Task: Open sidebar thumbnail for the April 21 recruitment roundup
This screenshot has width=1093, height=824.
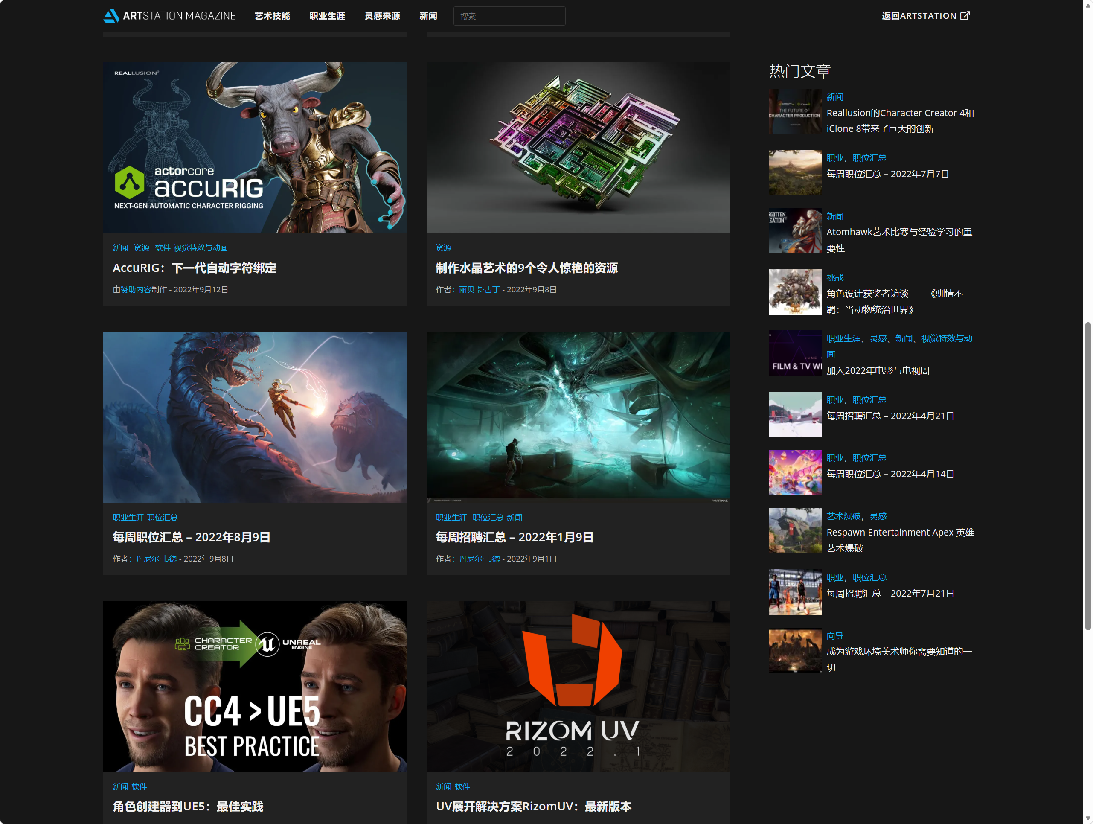Action: tap(794, 414)
